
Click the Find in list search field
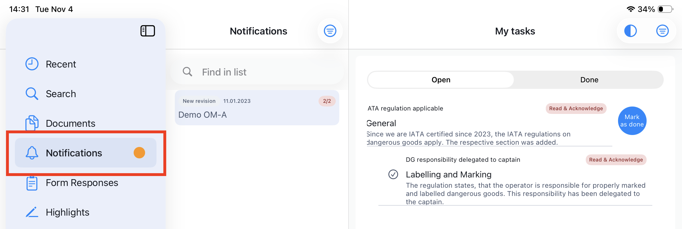coord(257,72)
